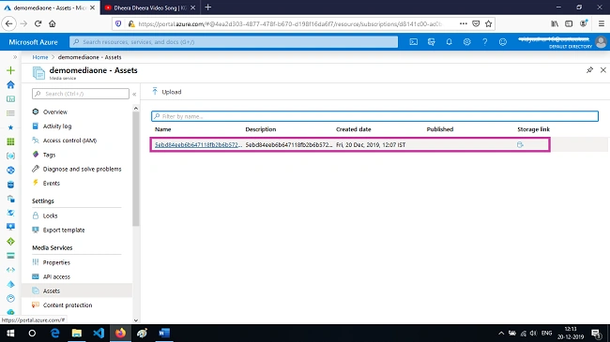Open Word from the taskbar
Screen dimensions: 610x342
pyautogui.click(x=164, y=333)
